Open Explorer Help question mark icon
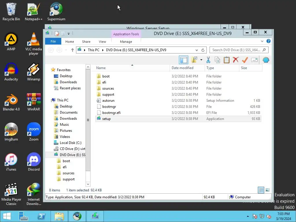 (269, 41)
